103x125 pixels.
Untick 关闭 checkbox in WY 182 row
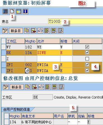(x=87, y=47)
